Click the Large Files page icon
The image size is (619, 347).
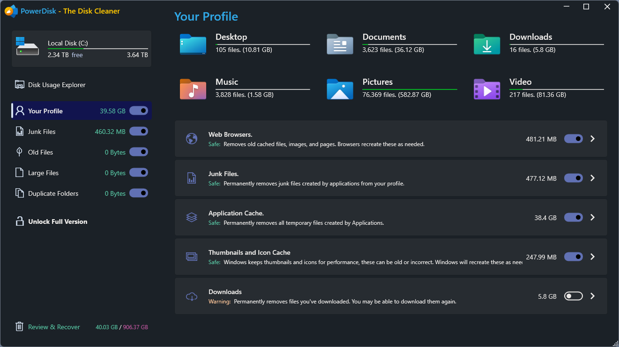tap(20, 173)
